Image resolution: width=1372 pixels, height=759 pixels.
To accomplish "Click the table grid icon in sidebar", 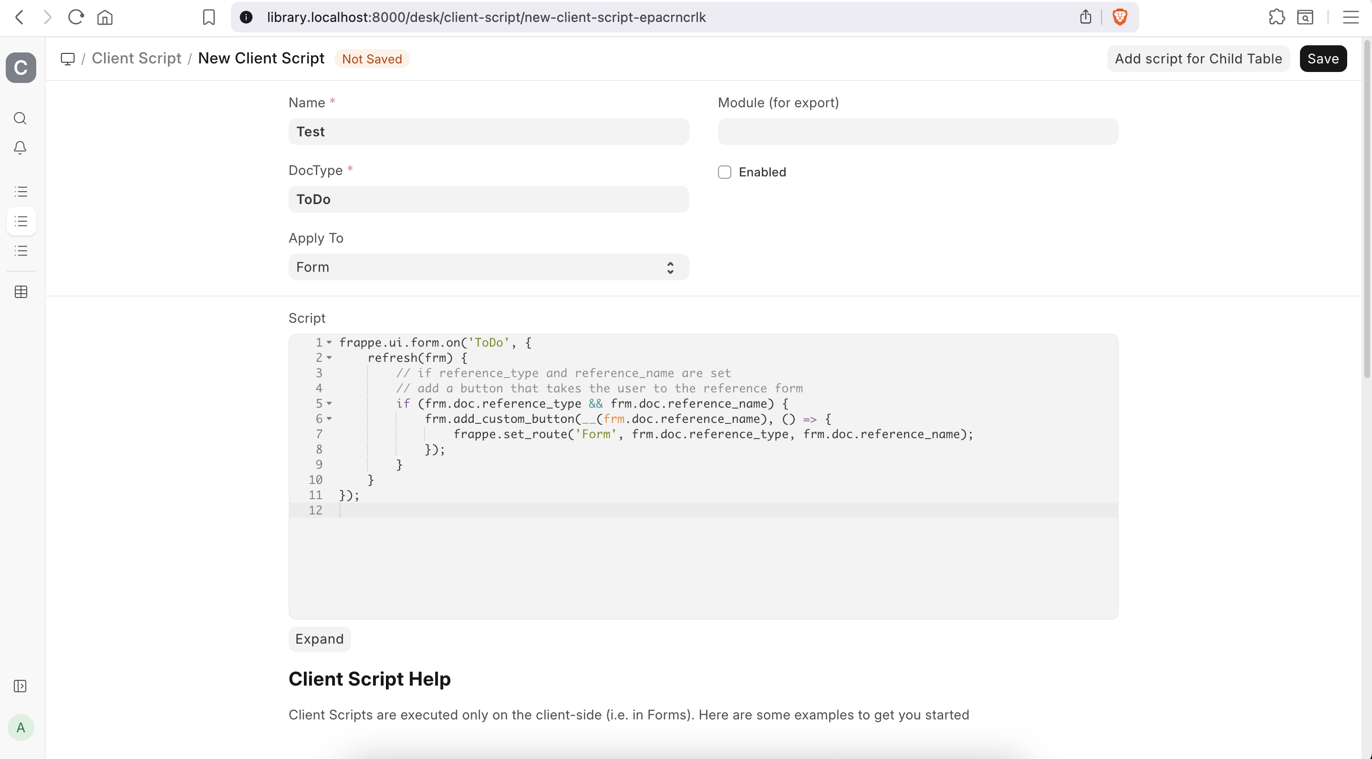I will coord(21,292).
